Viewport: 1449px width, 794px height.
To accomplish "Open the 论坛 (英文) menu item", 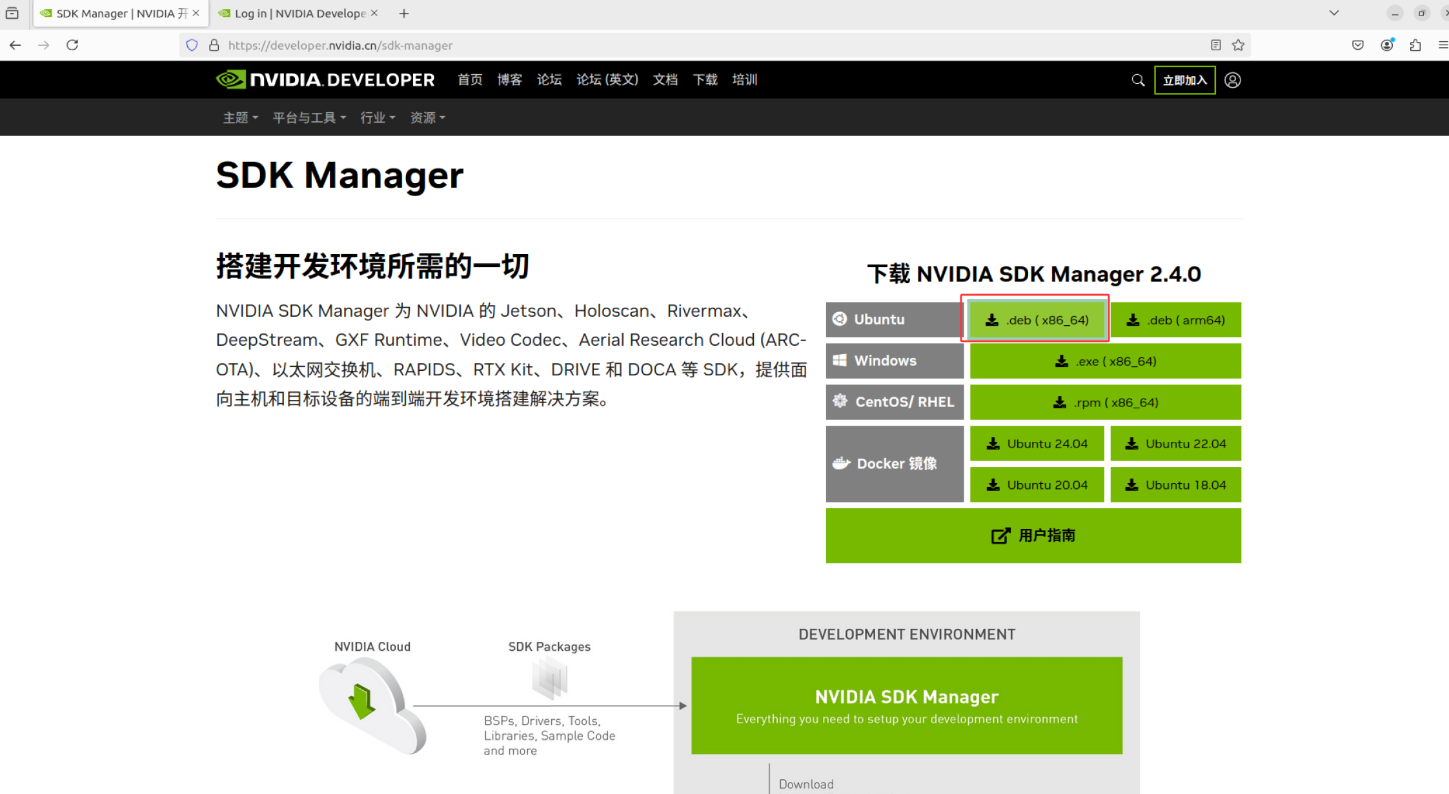I will click(607, 79).
